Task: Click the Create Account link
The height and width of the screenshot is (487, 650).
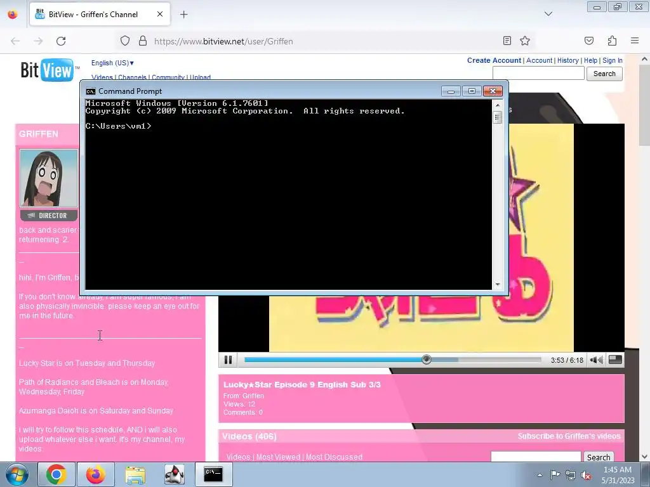Action: (x=494, y=60)
